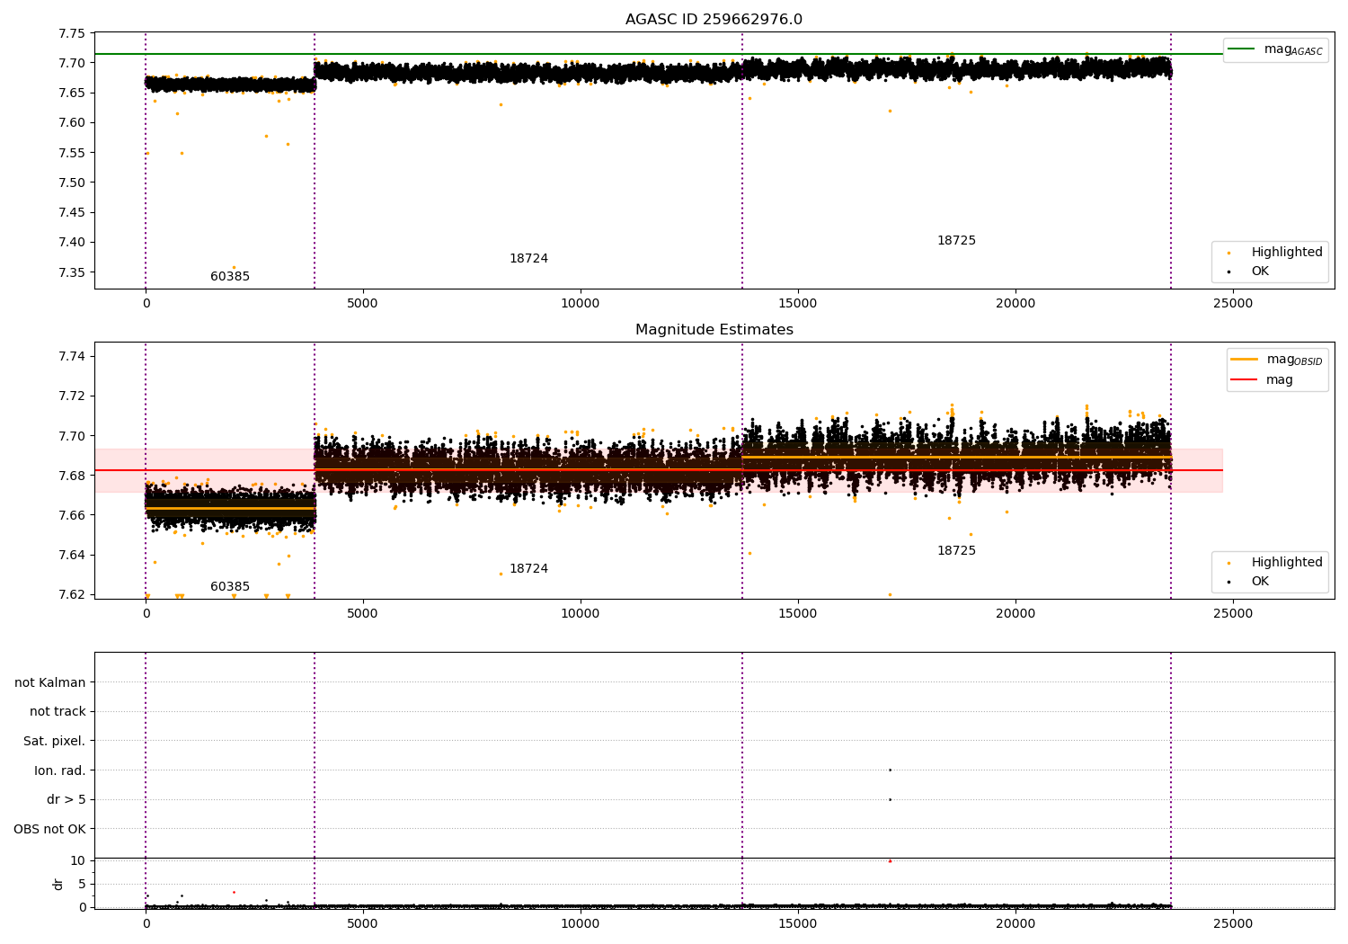Image resolution: width=1348 pixels, height=944 pixels.
Task: Click the 7.62 y-axis tick label
Action: [71, 594]
